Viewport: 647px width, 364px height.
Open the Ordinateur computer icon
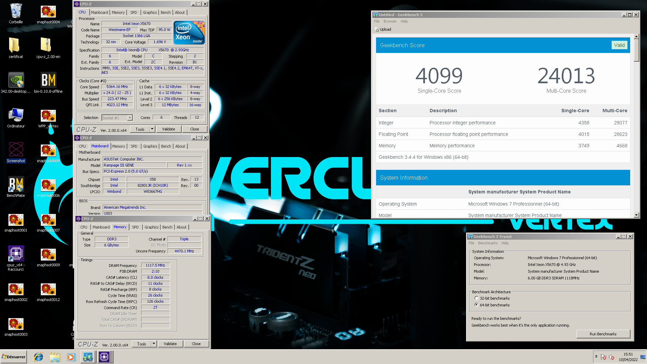16,118
